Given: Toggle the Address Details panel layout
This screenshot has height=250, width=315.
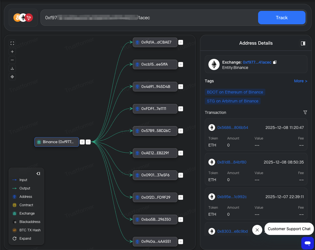Looking at the screenshot, I should click(303, 43).
